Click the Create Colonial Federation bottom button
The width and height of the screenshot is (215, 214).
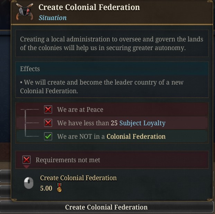pos(106,207)
